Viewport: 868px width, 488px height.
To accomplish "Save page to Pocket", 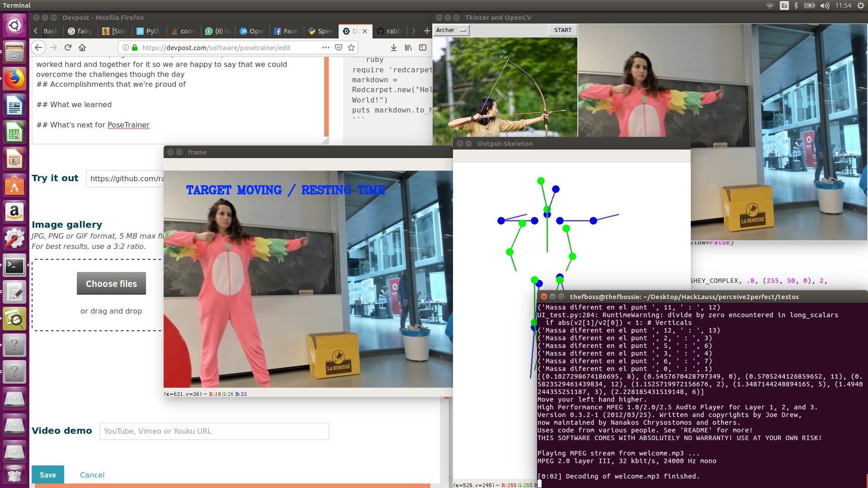I will click(339, 47).
